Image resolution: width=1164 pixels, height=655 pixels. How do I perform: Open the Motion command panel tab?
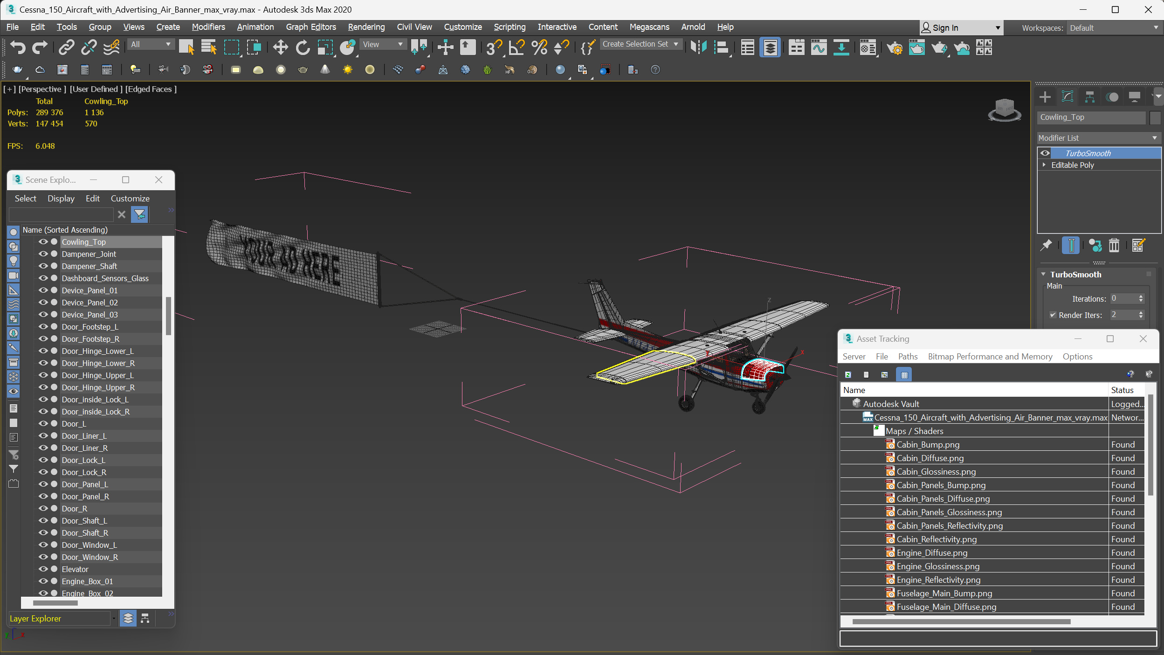click(x=1112, y=97)
